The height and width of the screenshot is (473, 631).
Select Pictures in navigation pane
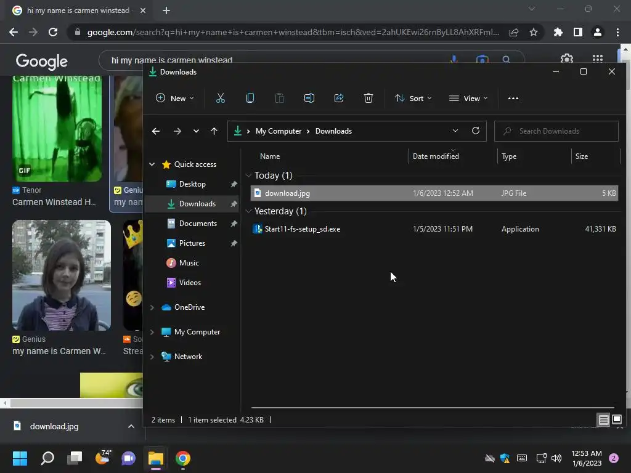click(192, 243)
